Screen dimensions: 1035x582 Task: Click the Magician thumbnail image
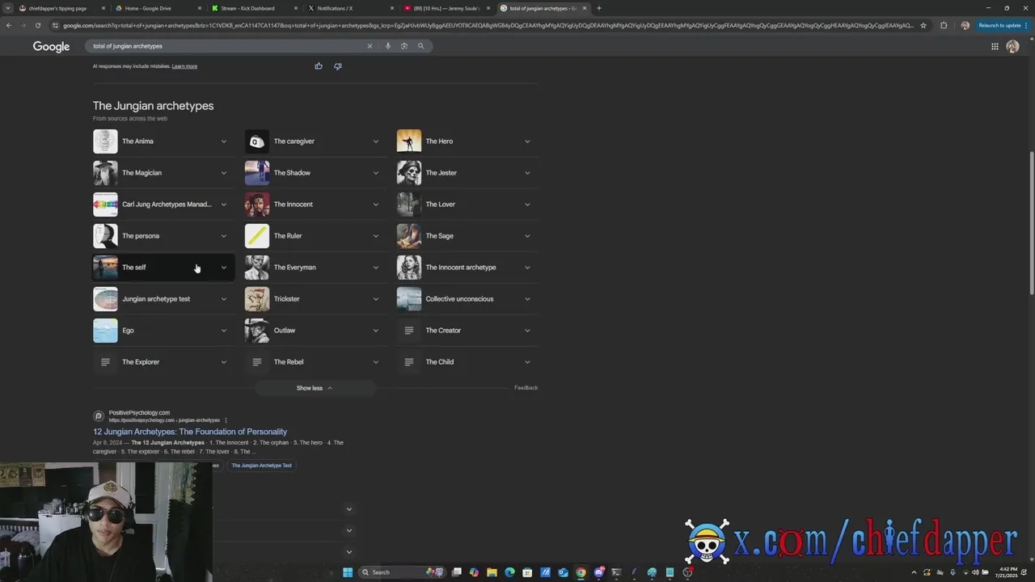[x=105, y=173]
